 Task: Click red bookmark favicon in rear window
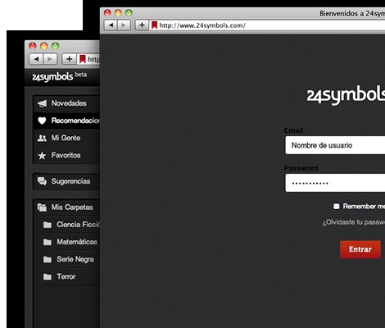click(83, 59)
